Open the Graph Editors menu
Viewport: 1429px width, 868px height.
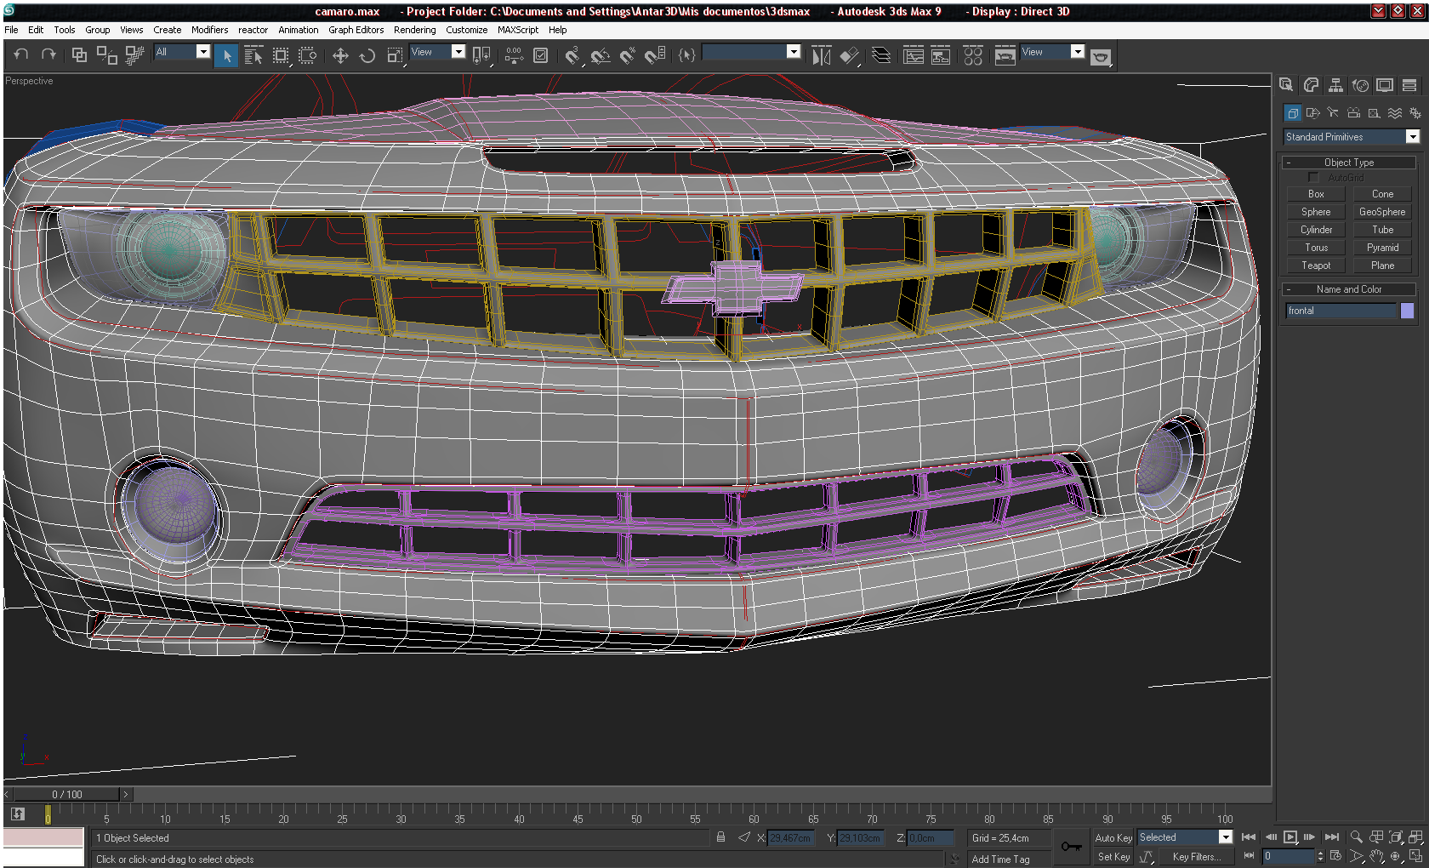click(356, 30)
